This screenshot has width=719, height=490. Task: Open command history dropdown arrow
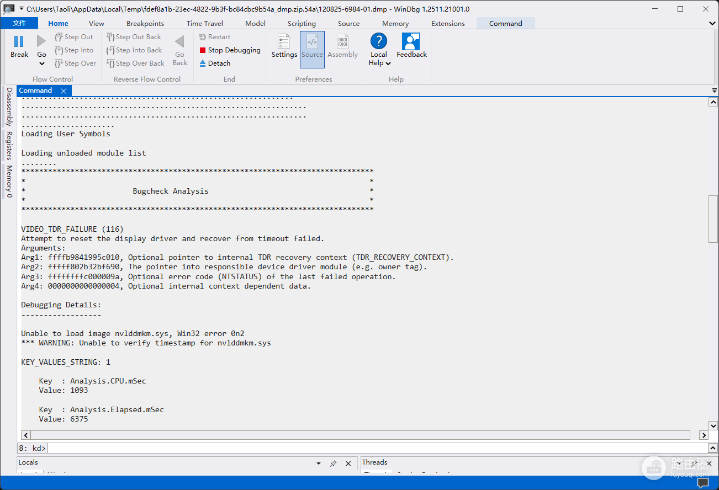click(712, 448)
